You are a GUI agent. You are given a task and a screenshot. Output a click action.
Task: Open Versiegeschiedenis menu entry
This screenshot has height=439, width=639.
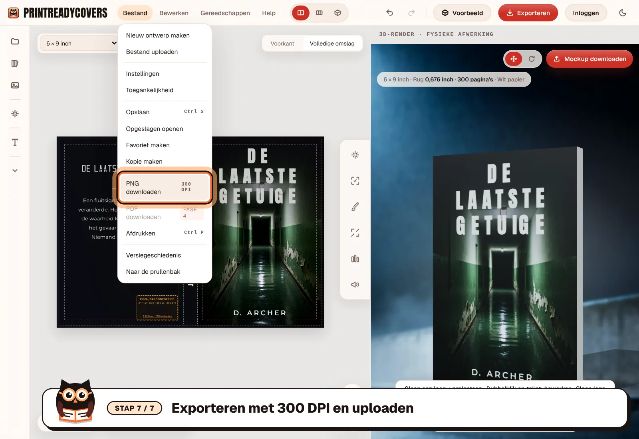point(165,255)
